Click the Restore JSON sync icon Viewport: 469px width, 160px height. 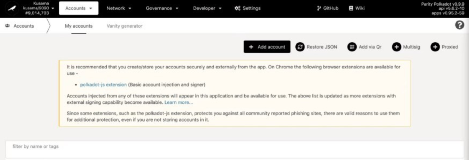[300, 47]
